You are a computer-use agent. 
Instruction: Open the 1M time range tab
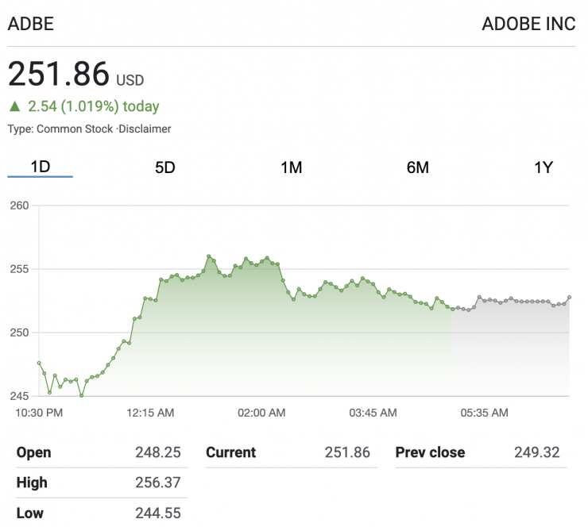291,167
